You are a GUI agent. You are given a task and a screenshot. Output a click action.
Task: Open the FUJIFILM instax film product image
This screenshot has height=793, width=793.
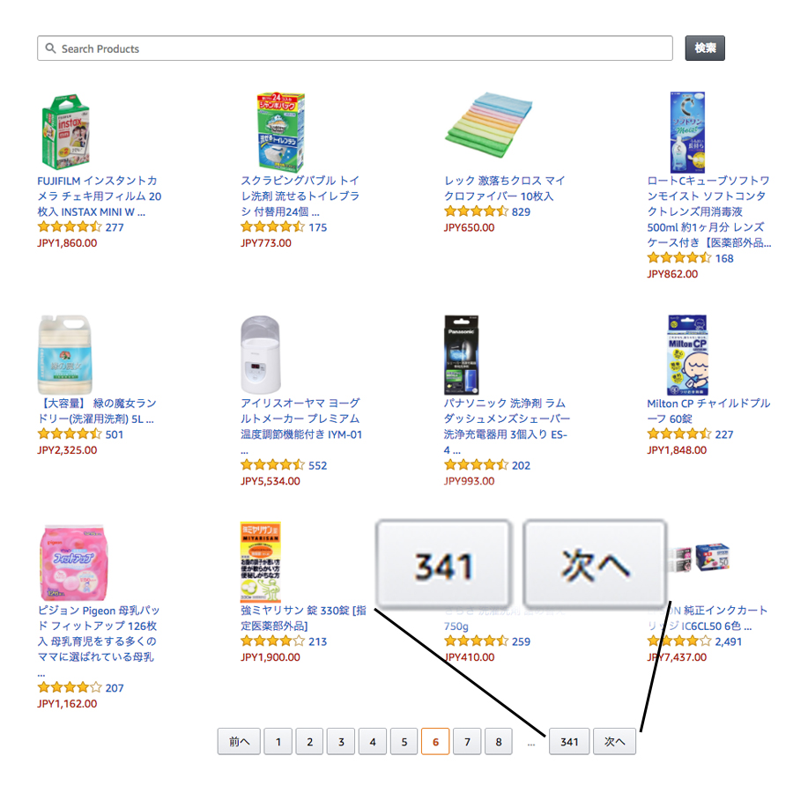coord(65,131)
